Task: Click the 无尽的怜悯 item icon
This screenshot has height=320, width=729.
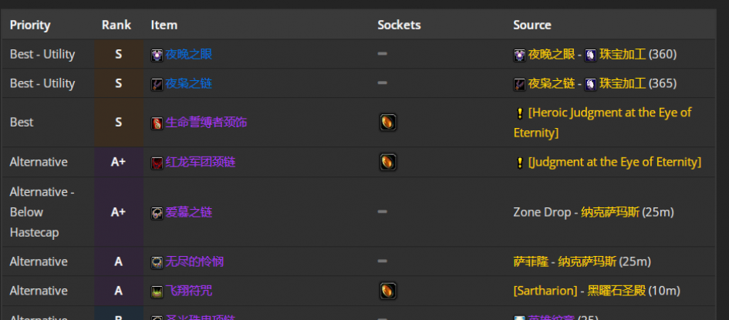Action: click(157, 262)
